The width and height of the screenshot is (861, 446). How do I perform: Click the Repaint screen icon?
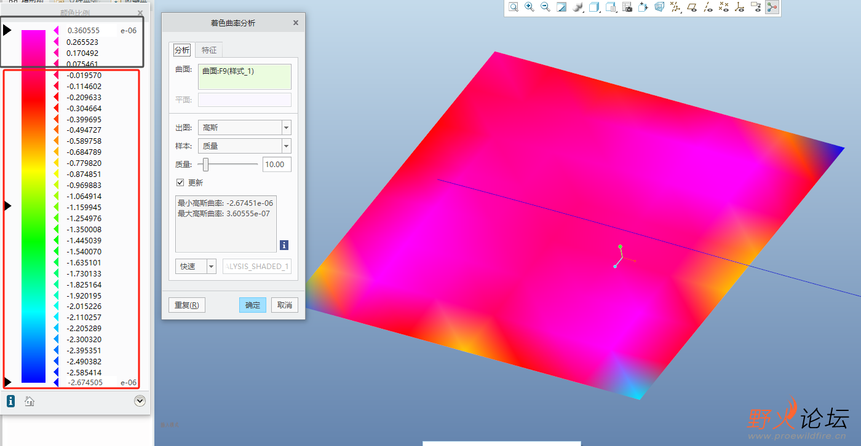561,7
